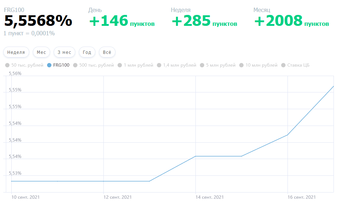
Task: Click the chart line at 16 сент. 2021
Action: tap(287, 135)
